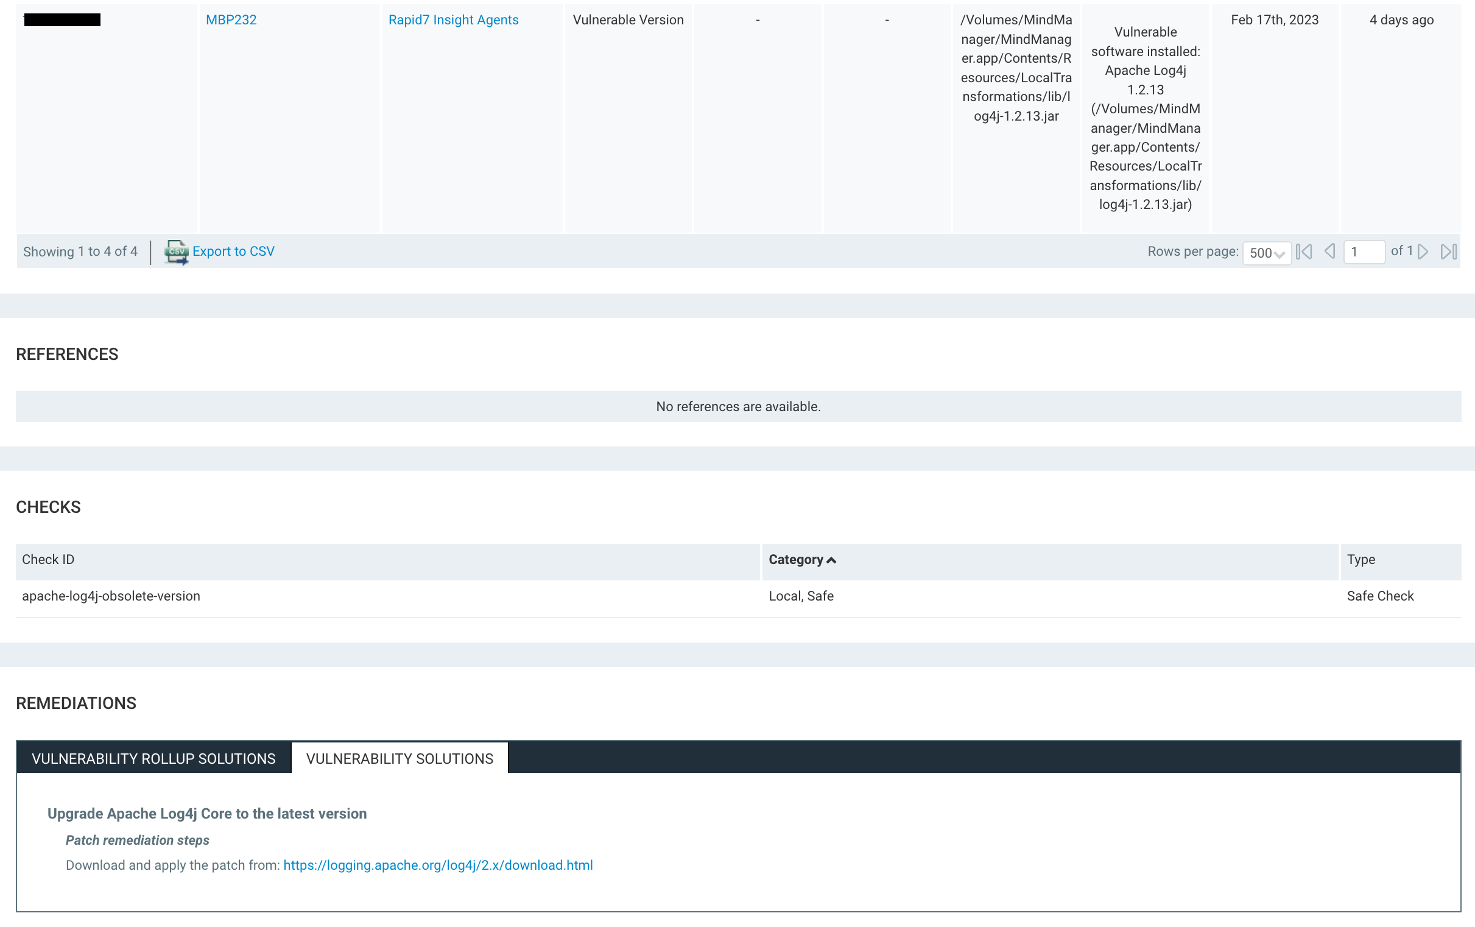1475x927 pixels.
Task: Open the Rapid7 Insight Agents link
Action: pos(453,19)
